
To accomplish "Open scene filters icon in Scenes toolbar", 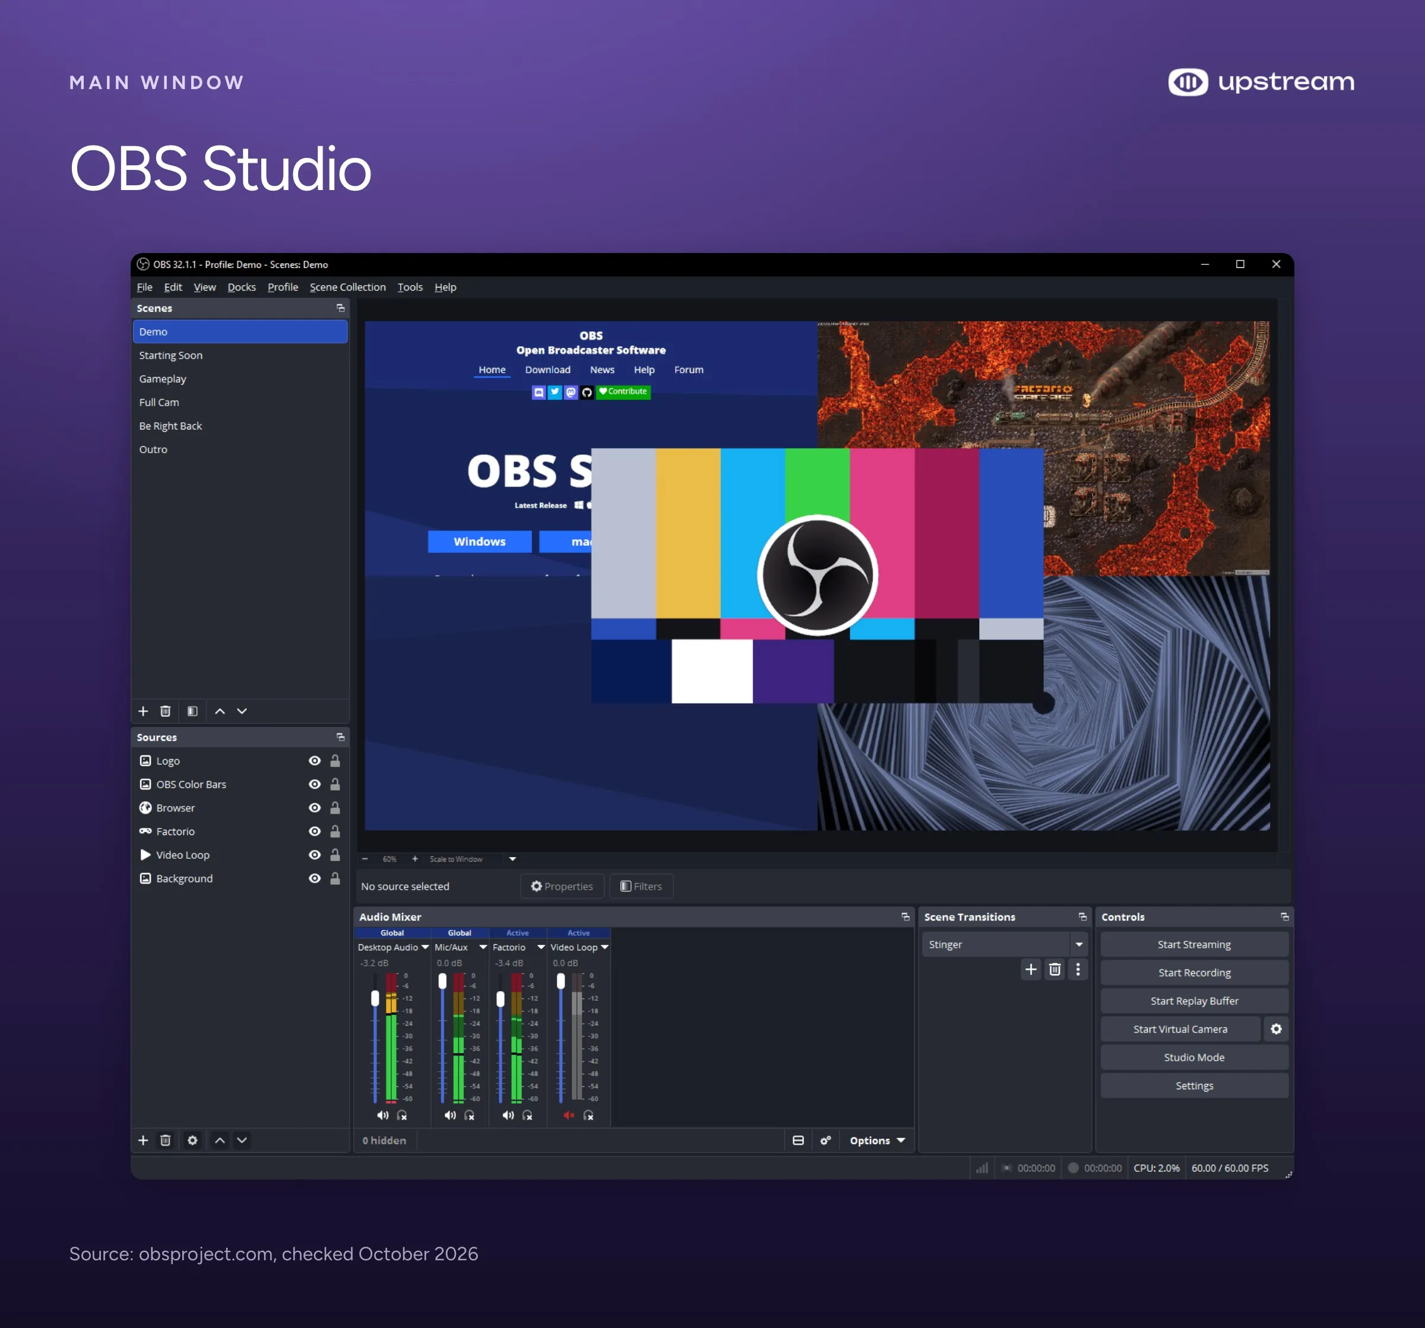I will tap(192, 712).
